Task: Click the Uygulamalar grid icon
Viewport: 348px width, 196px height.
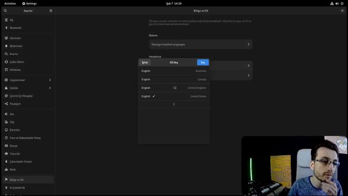Action: pos(6,80)
